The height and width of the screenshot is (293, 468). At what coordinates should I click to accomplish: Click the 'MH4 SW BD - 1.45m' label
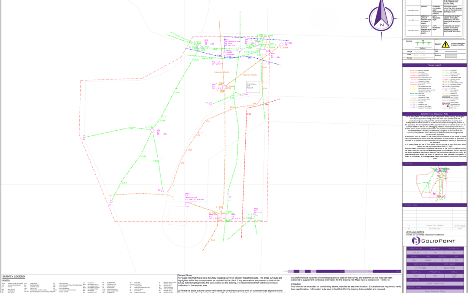(x=162, y=132)
